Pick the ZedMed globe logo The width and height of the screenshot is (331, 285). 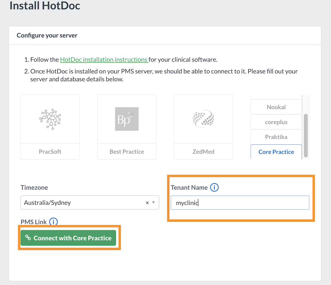(203, 119)
